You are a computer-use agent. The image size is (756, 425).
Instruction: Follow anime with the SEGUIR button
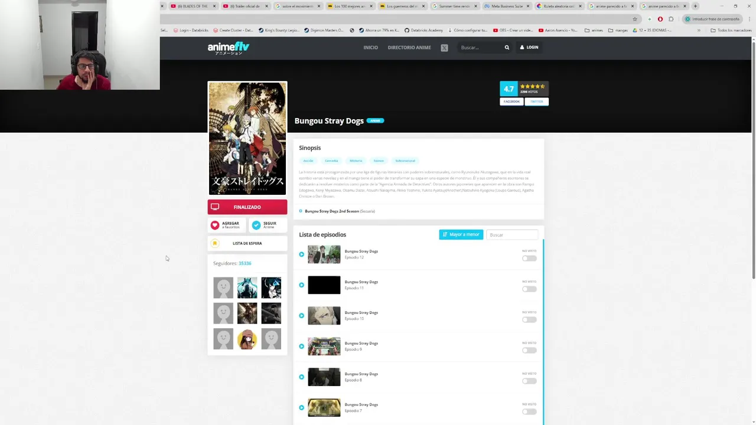click(267, 225)
